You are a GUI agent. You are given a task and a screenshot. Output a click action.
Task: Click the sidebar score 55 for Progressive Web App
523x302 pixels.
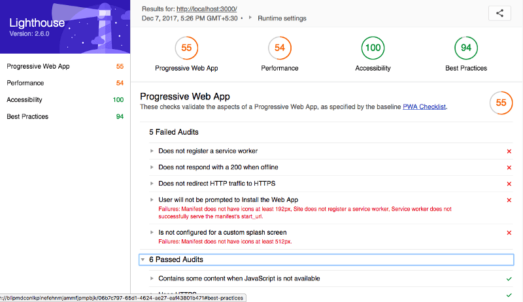[x=120, y=66]
